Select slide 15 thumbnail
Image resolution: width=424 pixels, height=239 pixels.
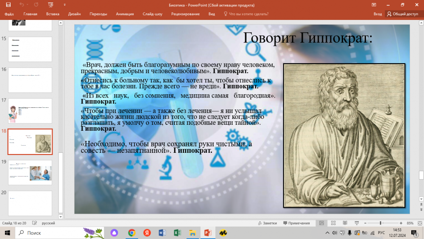(x=30, y=49)
